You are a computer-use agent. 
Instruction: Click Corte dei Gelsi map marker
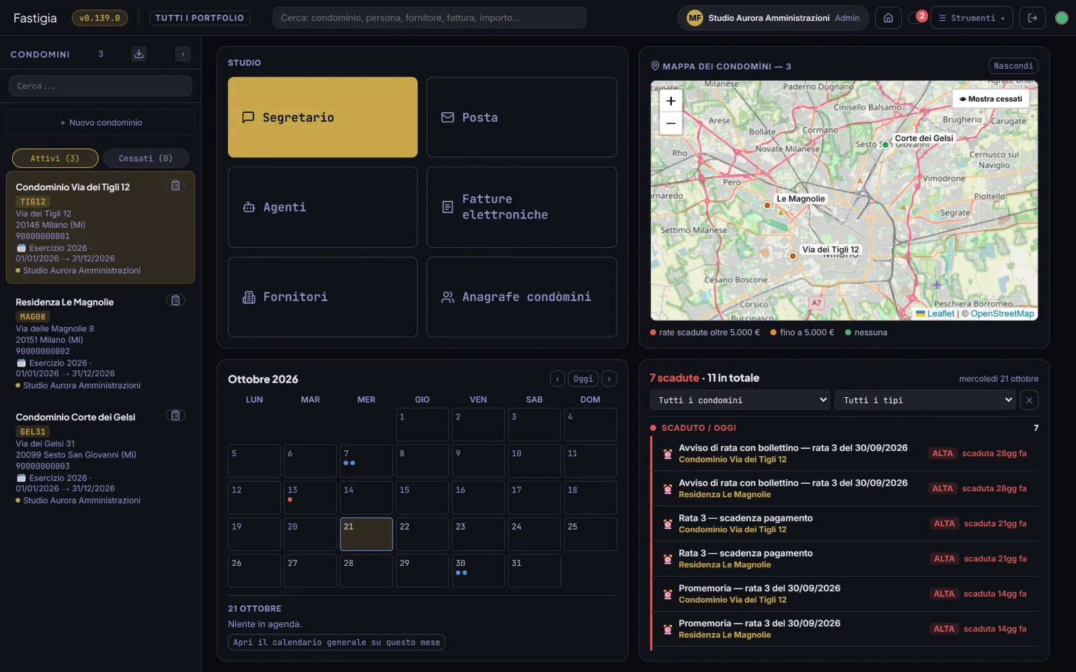pos(886,144)
